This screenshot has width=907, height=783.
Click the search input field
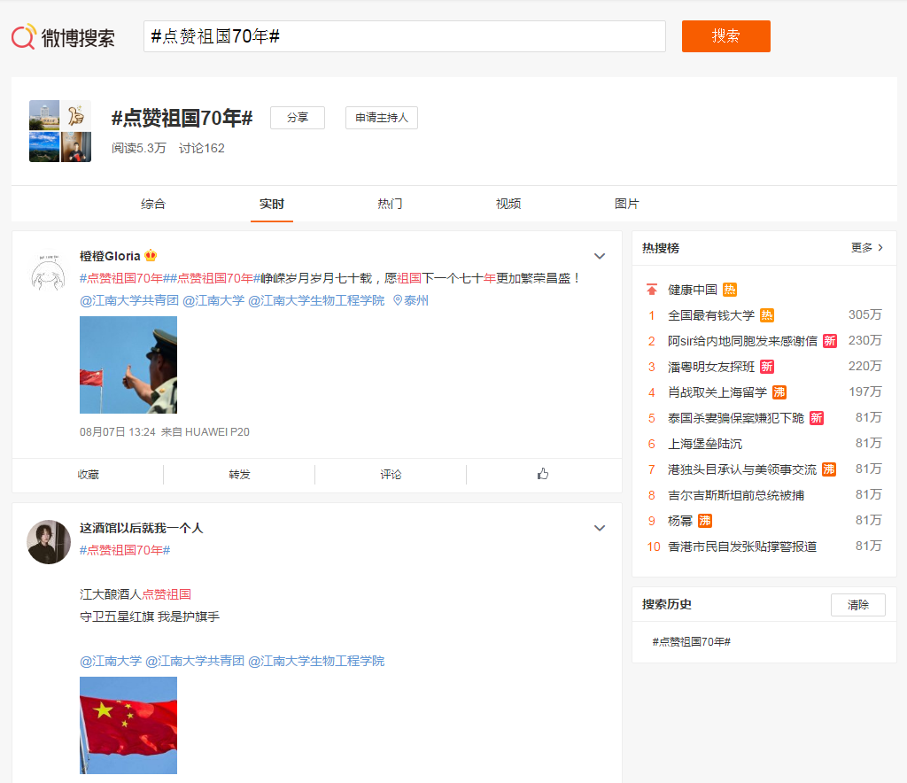pos(404,36)
